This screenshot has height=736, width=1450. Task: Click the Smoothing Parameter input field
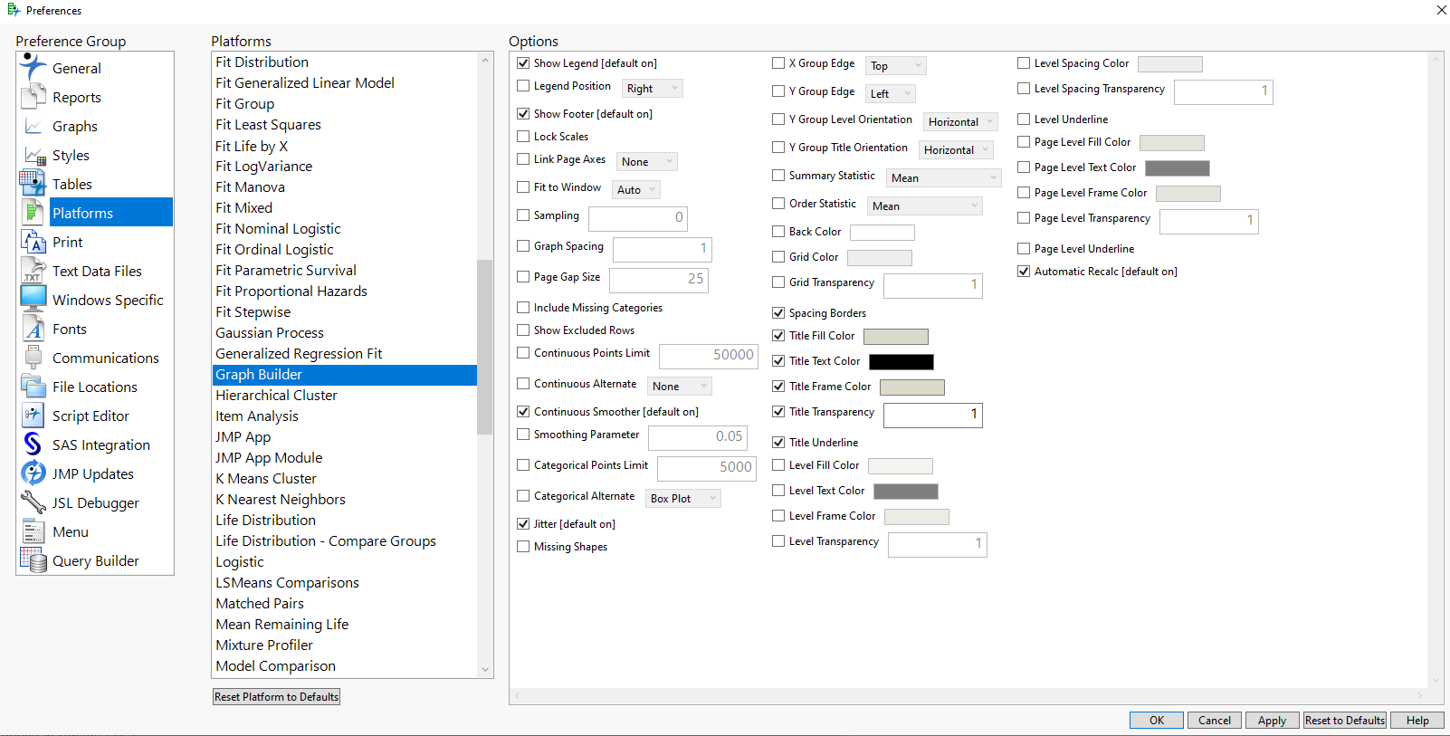coord(697,437)
